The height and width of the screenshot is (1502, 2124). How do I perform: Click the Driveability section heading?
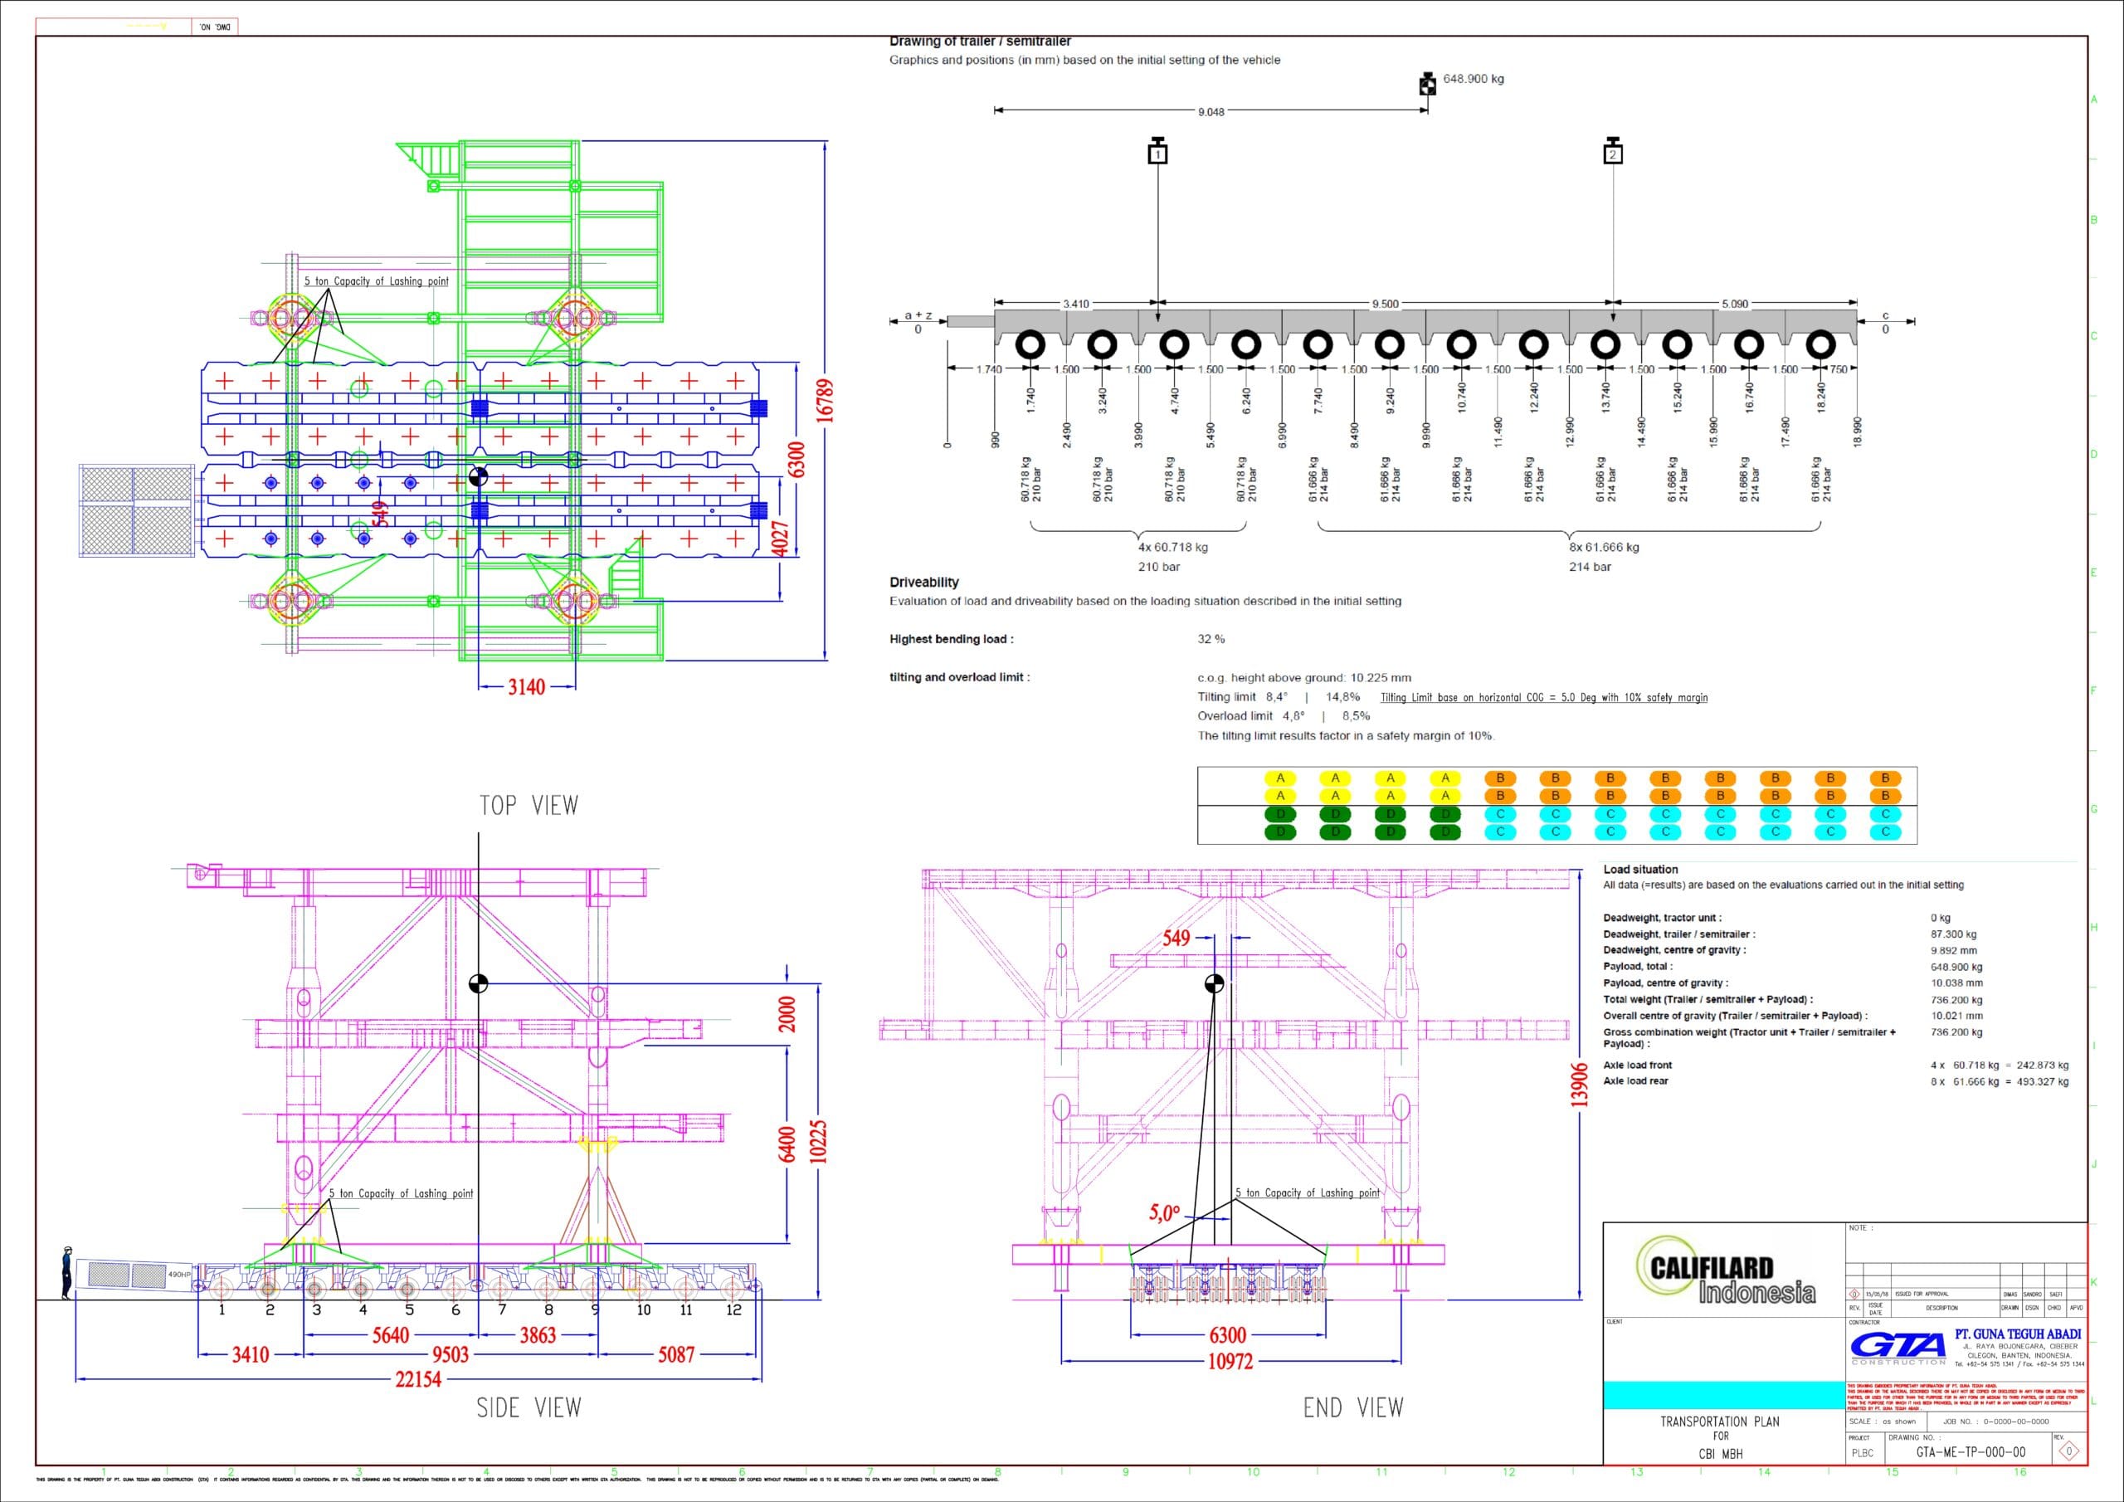tap(923, 582)
